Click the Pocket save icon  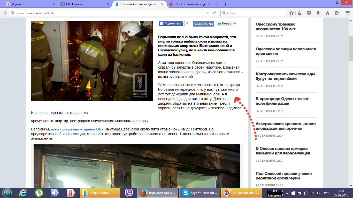[309, 13]
